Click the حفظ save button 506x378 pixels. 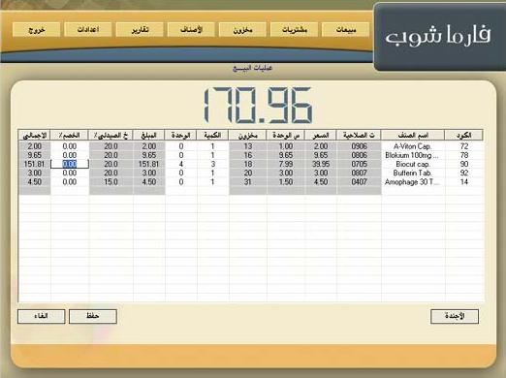pos(93,316)
